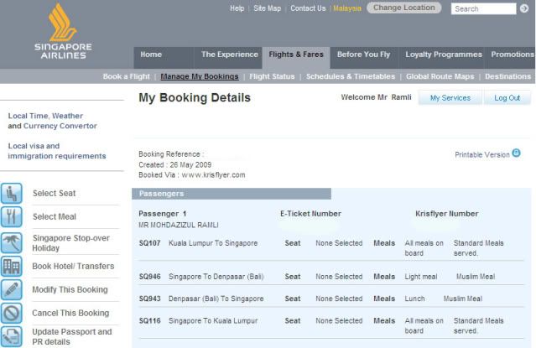Click Modify This Booking text link
This screenshot has height=348, width=536.
(70, 289)
